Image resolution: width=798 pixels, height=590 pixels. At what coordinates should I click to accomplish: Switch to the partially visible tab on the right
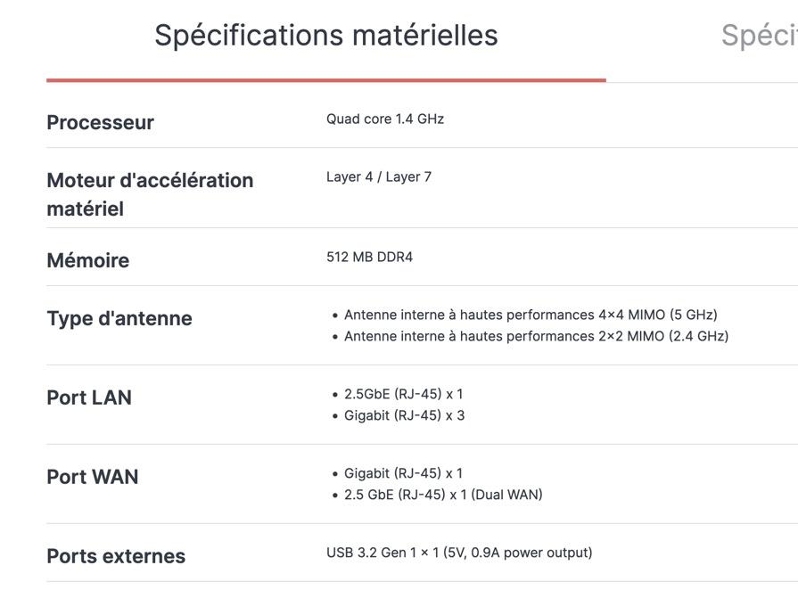tap(759, 36)
